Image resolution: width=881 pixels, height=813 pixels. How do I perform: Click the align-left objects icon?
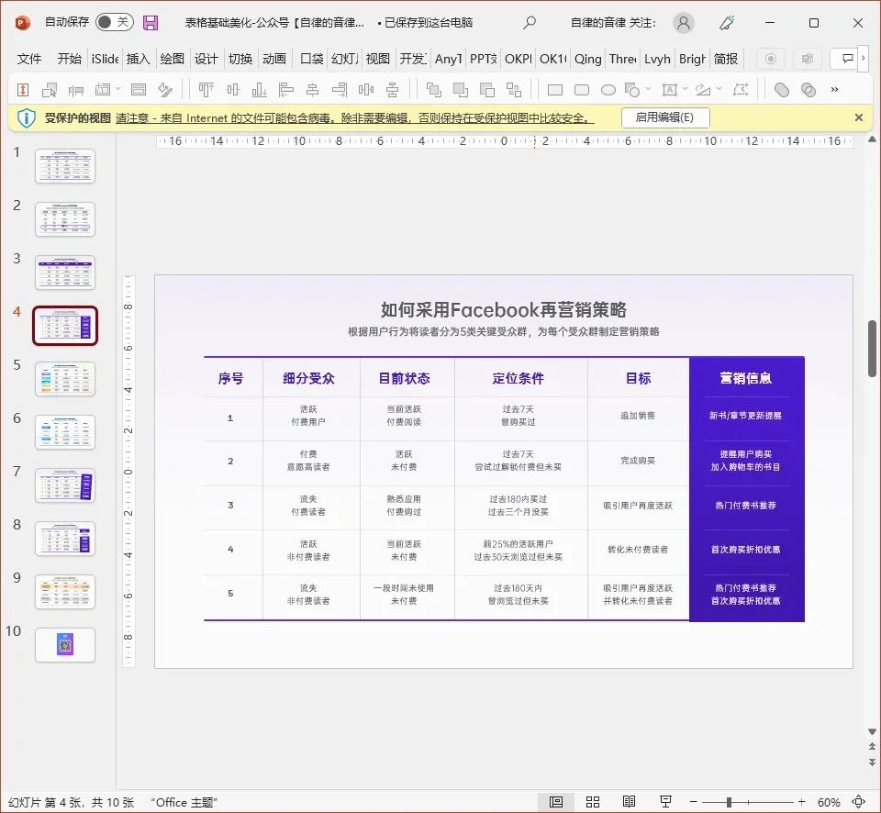click(x=288, y=89)
